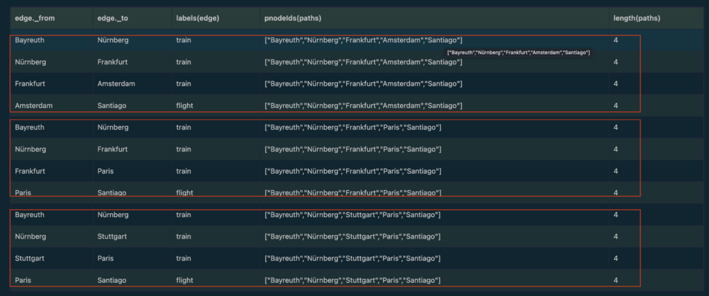The width and height of the screenshot is (709, 296).
Task: Click the Paris destination in the Stuttgart row
Action: (x=105, y=258)
